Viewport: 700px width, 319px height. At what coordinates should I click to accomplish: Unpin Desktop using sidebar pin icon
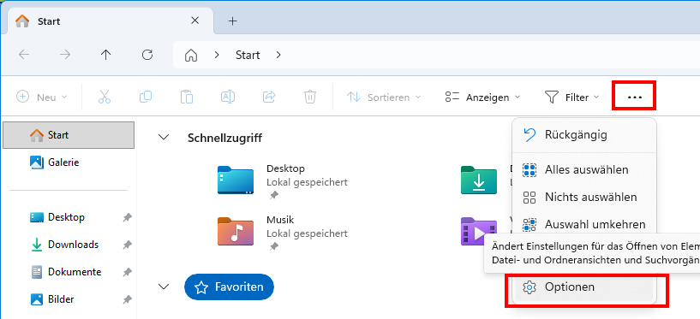coord(127,217)
